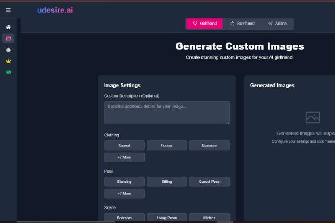Image resolution: width=335 pixels, height=223 pixels.
Task: Click the gold crown premium icon
Action: coord(8,61)
